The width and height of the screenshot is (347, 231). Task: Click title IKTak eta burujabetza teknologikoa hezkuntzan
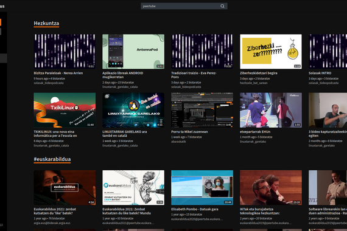(x=260, y=211)
